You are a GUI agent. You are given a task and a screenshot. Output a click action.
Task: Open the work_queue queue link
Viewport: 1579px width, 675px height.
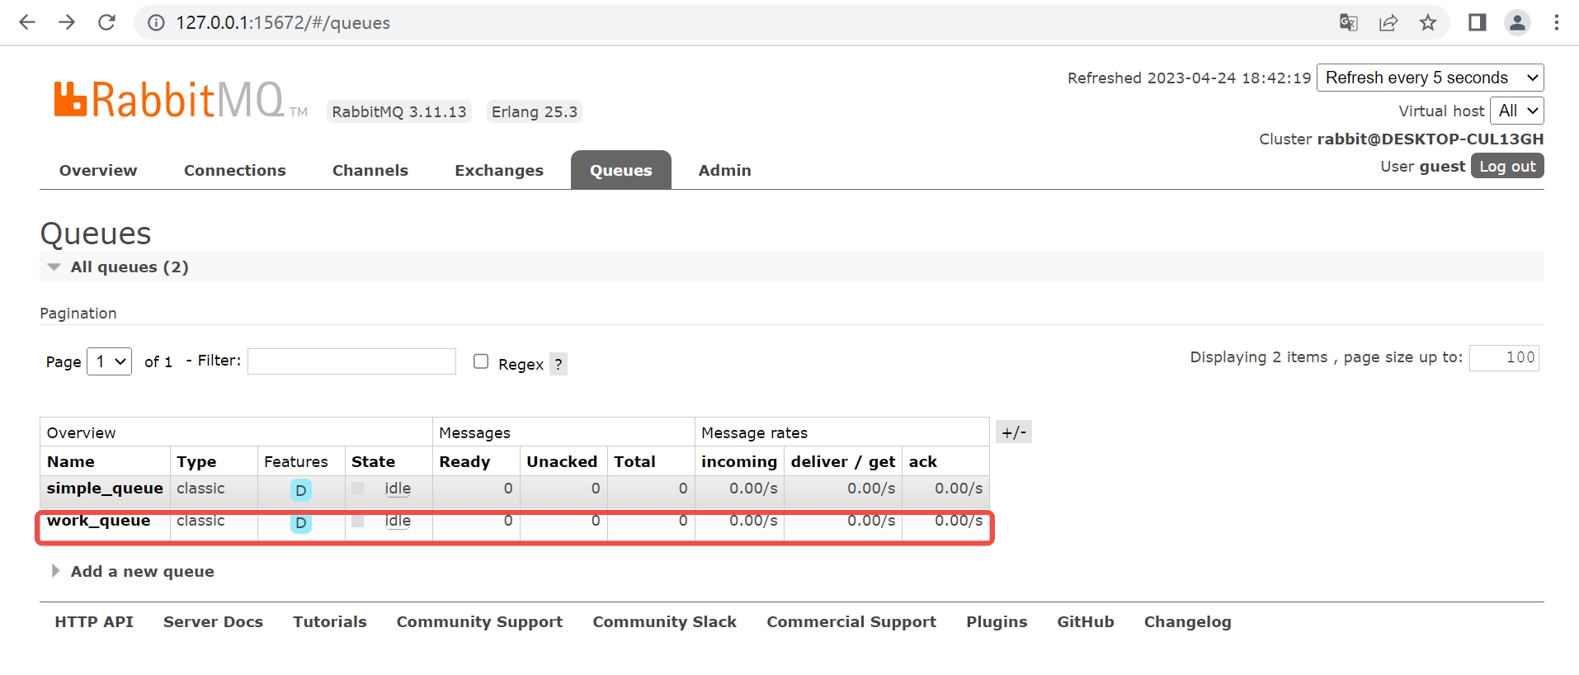pos(98,521)
